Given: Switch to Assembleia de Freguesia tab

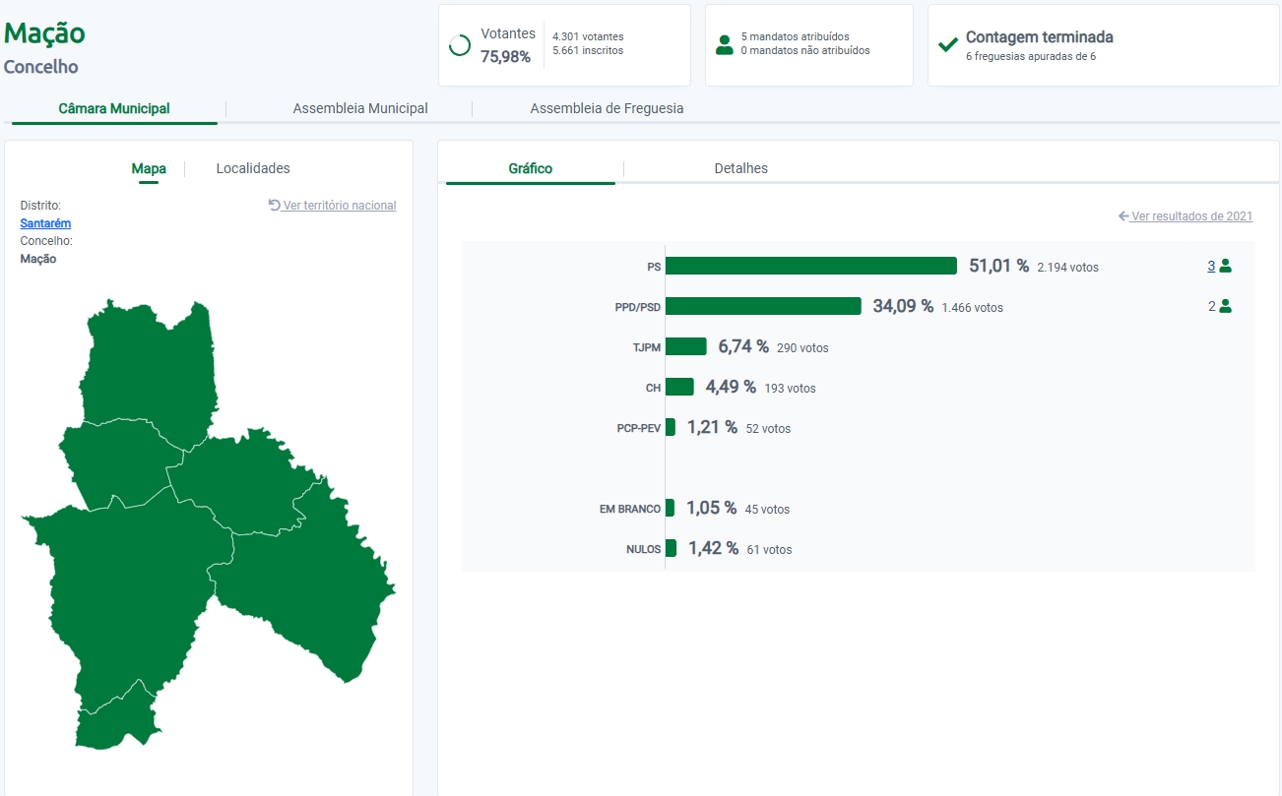Looking at the screenshot, I should pyautogui.click(x=607, y=108).
